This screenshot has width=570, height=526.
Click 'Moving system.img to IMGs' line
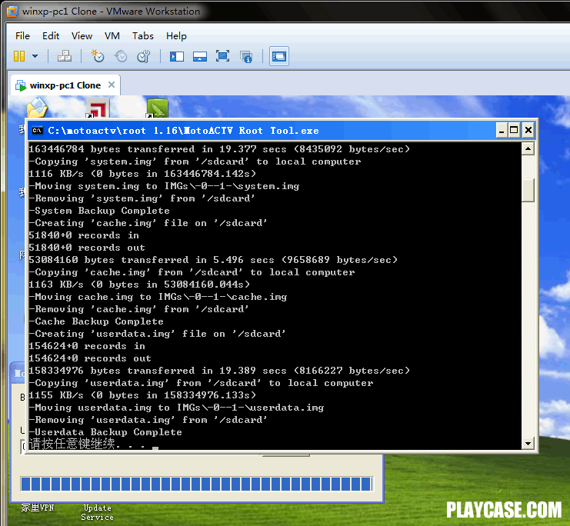point(164,186)
